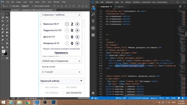Select the Horizontal Type tool
The height and width of the screenshot is (105, 187).
click(x=7, y=40)
